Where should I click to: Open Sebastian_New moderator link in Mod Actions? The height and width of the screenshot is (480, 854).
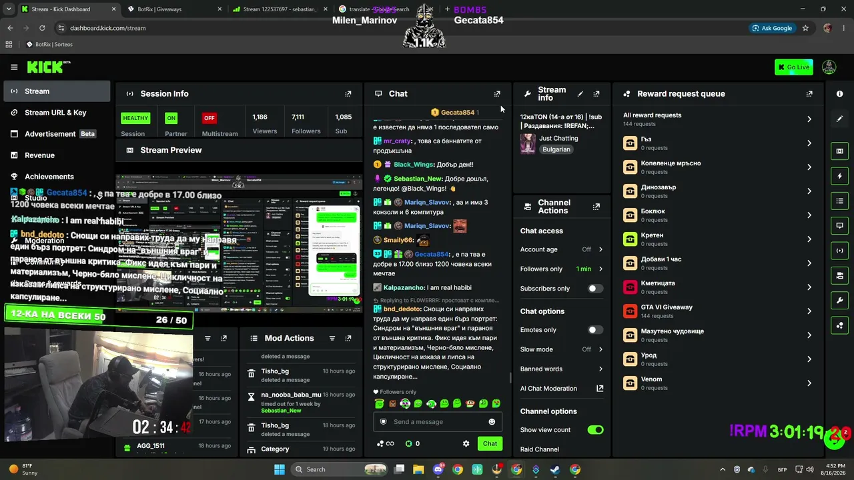click(281, 411)
